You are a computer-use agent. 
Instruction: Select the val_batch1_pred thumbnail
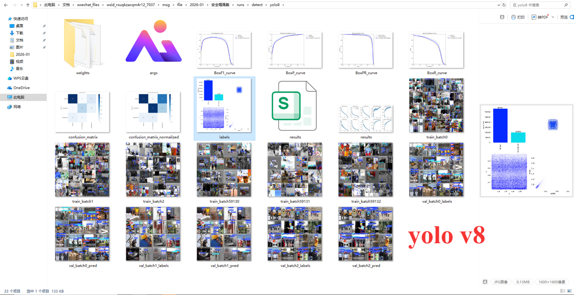[x=224, y=234]
